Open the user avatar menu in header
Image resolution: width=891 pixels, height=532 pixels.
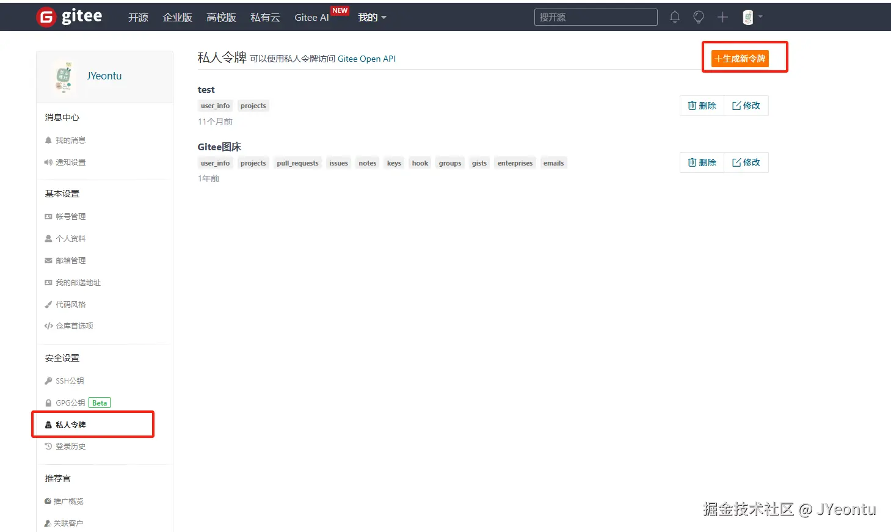click(752, 17)
